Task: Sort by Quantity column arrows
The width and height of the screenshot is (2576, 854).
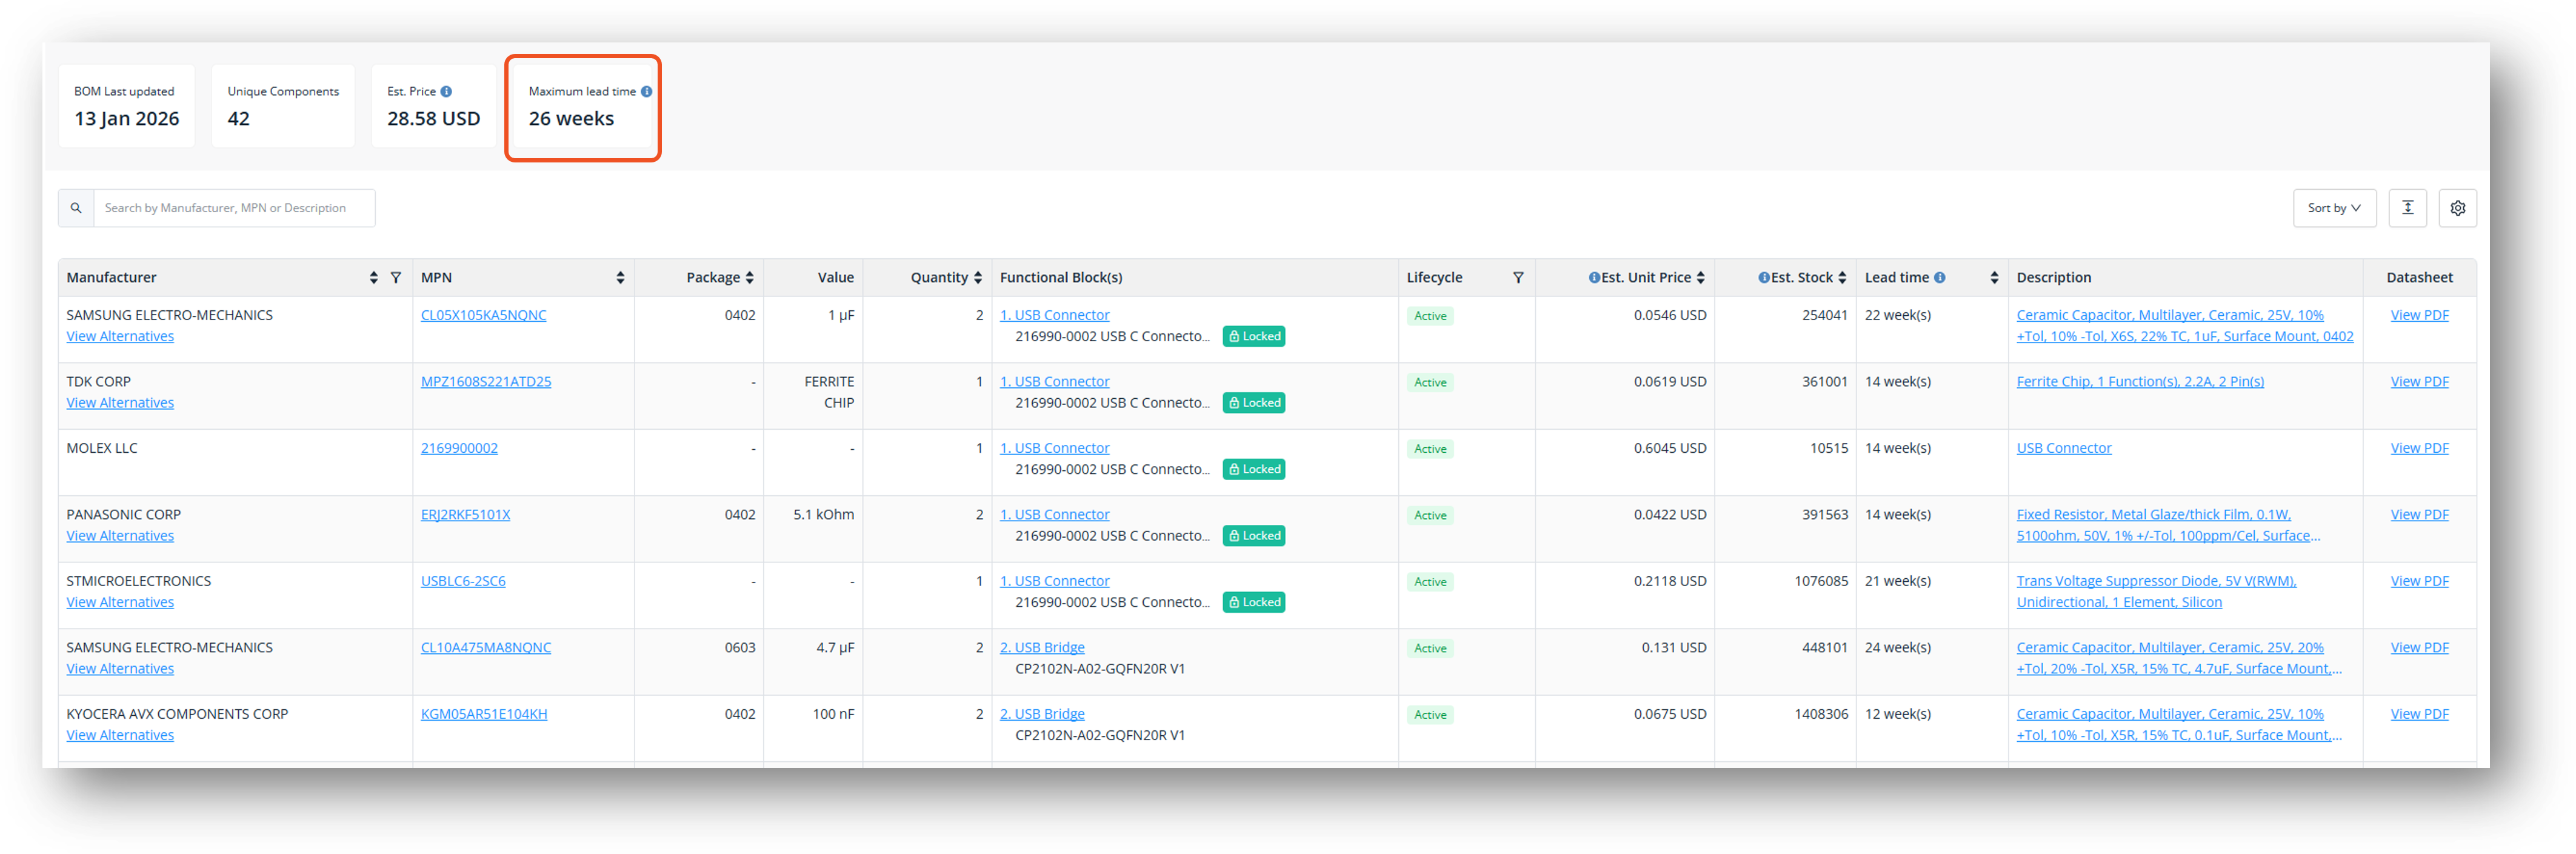Action: pyautogui.click(x=977, y=278)
